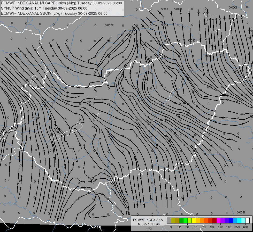The width and height of the screenshot is (253, 232).
Task: Click the legend scale value 0
Action: (171, 227)
